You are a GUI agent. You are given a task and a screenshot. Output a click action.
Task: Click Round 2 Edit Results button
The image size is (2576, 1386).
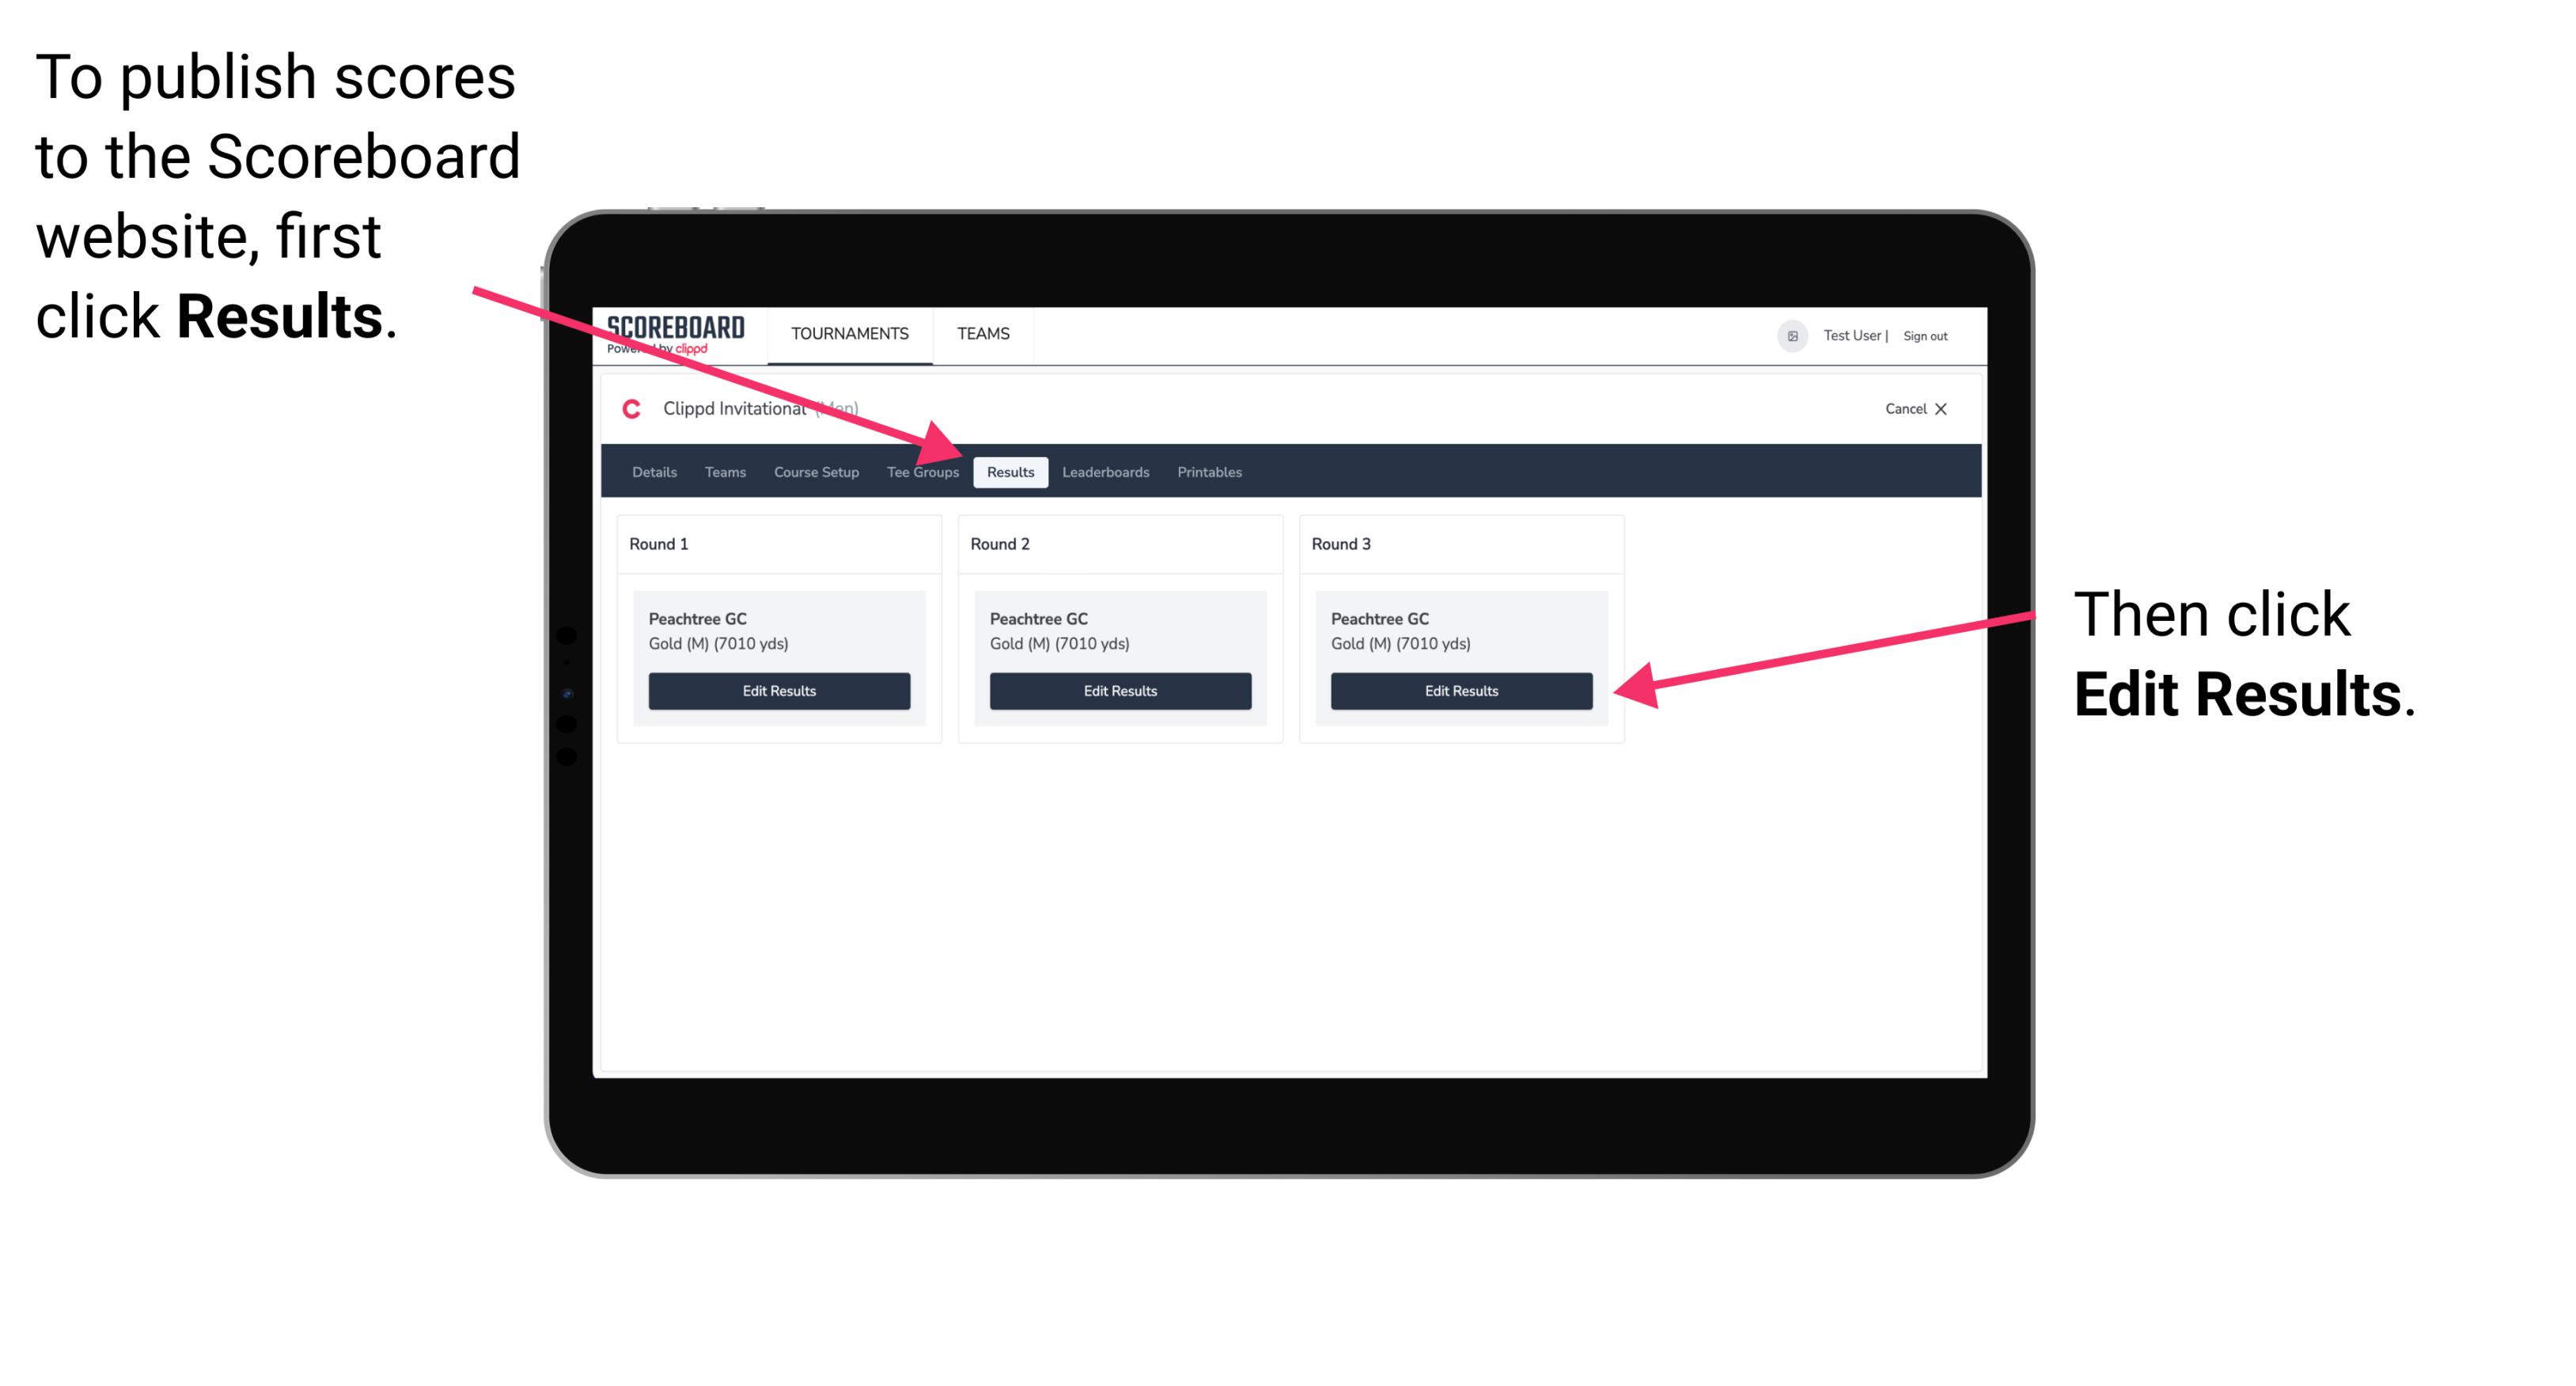(1119, 691)
